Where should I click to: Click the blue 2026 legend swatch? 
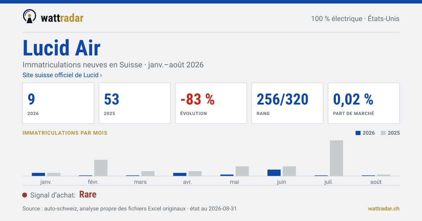coord(358,133)
